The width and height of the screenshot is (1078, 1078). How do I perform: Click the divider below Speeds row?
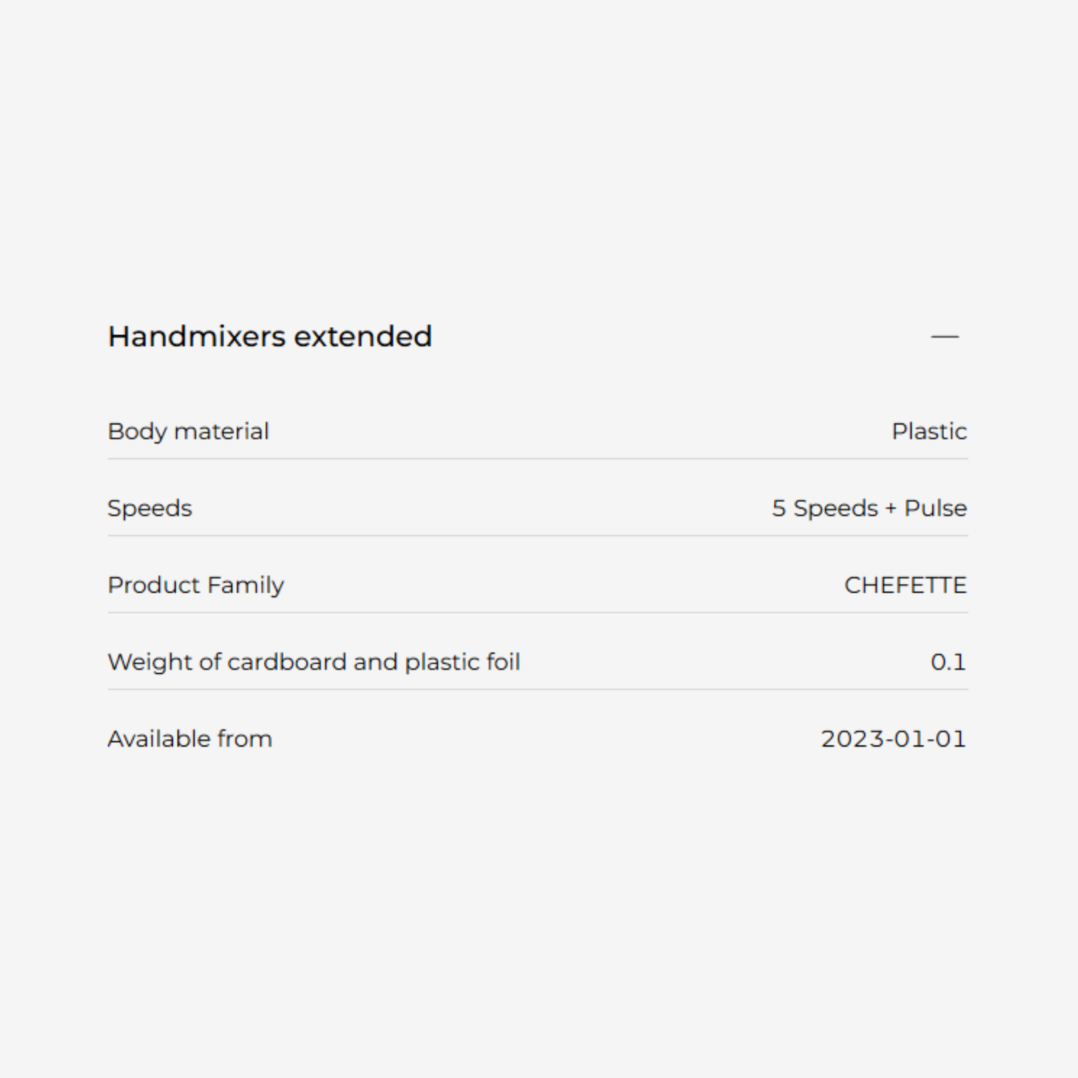click(x=538, y=536)
